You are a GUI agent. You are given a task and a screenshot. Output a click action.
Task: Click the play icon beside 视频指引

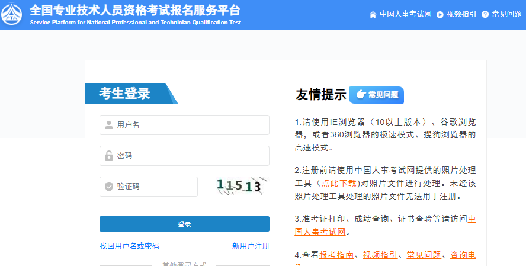click(440, 14)
